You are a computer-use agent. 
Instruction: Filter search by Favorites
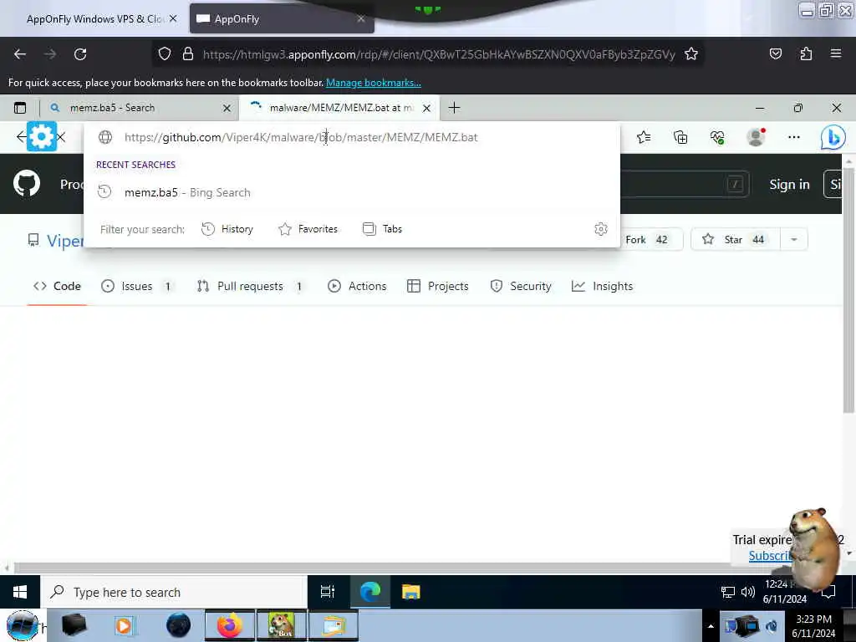308,229
